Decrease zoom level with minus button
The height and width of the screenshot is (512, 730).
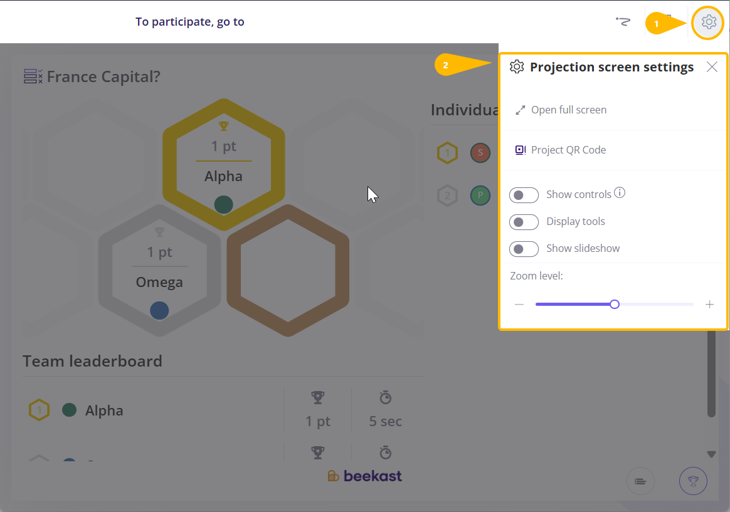[519, 305]
